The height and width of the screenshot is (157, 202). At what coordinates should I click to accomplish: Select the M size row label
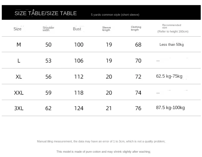tap(19, 45)
